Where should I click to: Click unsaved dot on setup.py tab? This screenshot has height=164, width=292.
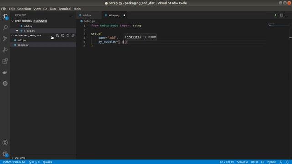point(124,15)
